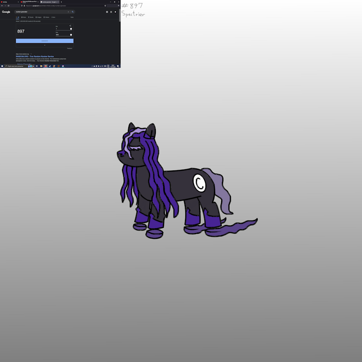Open the More results menu

pyautogui.click(x=54, y=17)
